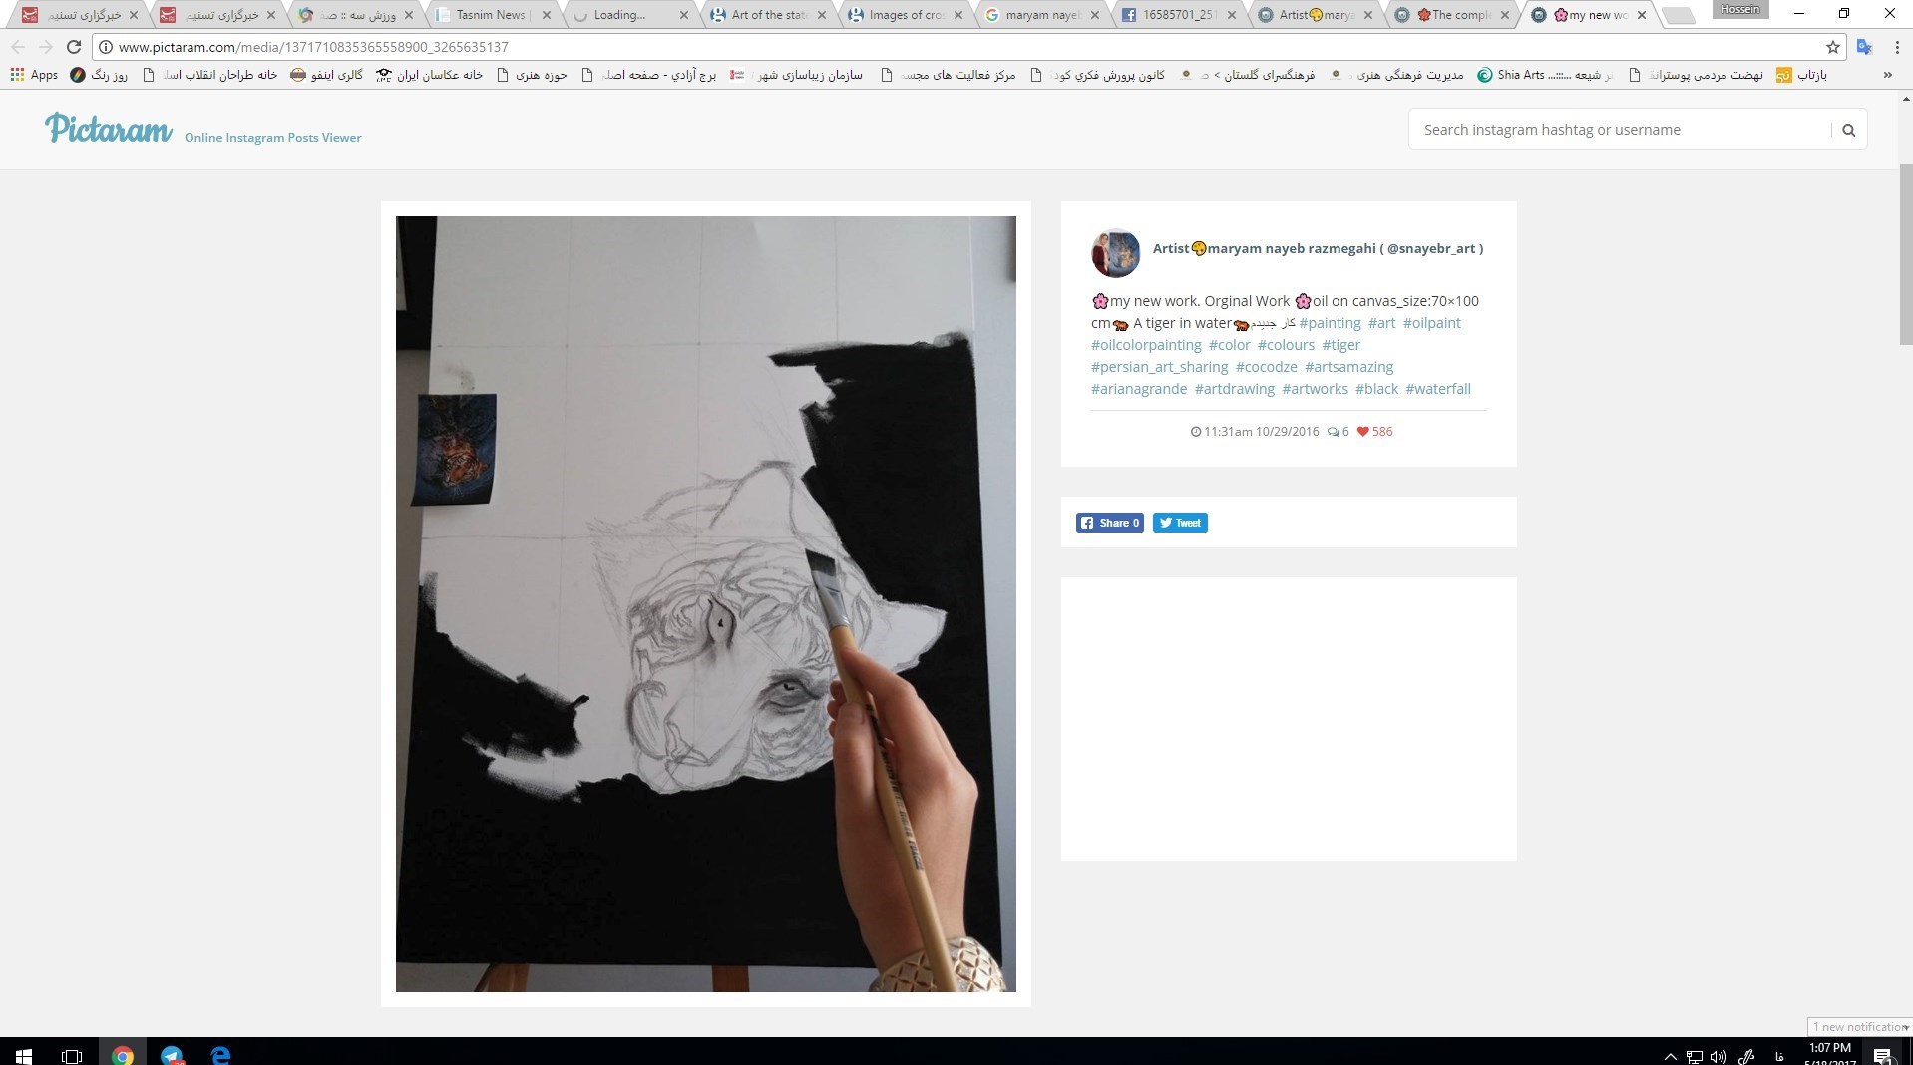Follow the #waterfall hashtag link
Image resolution: width=1913 pixels, height=1065 pixels.
click(x=1437, y=389)
